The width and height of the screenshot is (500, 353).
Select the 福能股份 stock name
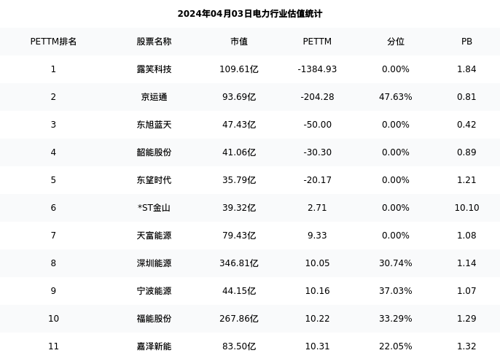click(154, 319)
